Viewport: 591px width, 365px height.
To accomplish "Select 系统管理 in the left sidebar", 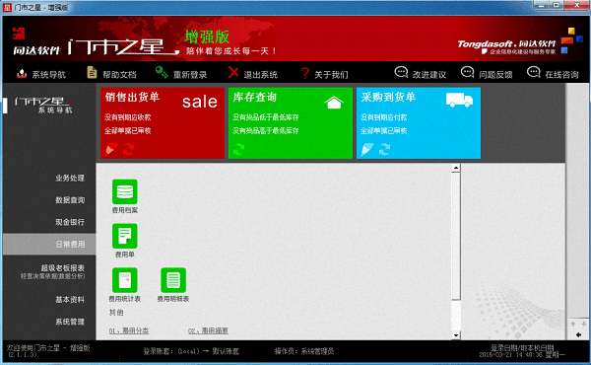I will [70, 322].
